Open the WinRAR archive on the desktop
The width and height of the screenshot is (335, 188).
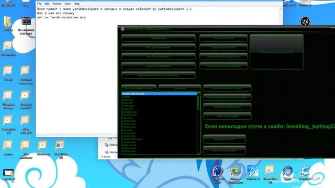pos(26,21)
